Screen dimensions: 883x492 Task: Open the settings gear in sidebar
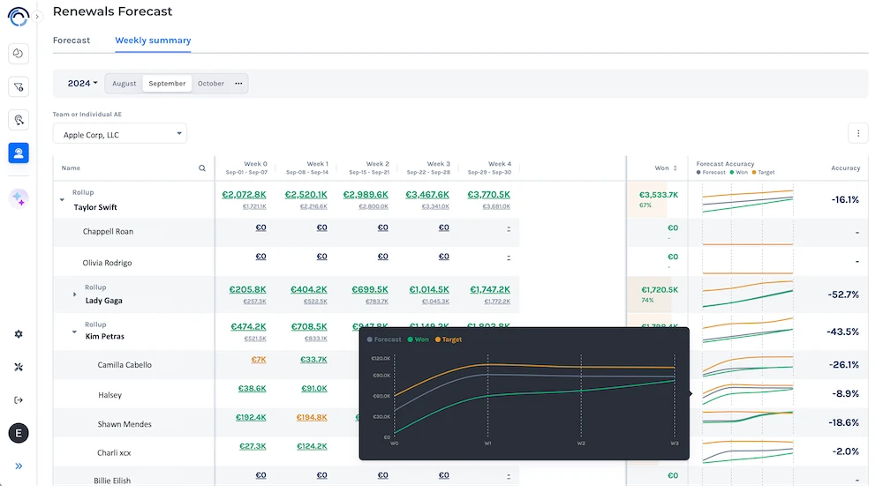19,334
